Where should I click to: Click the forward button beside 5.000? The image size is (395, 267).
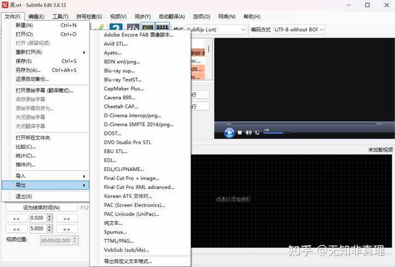[67, 229]
